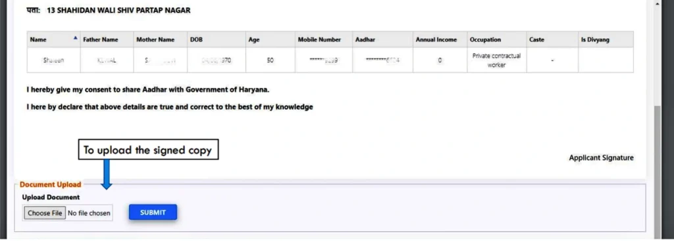Click the 'No file chosen' file field

coord(89,213)
